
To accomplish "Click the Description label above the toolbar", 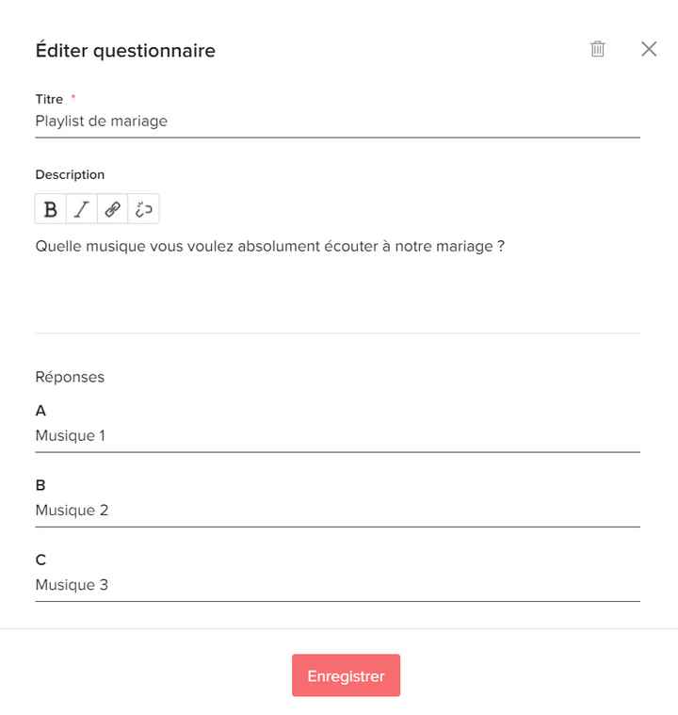I will coord(70,174).
